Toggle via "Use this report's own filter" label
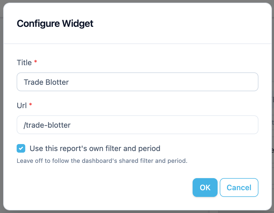 click(95, 148)
